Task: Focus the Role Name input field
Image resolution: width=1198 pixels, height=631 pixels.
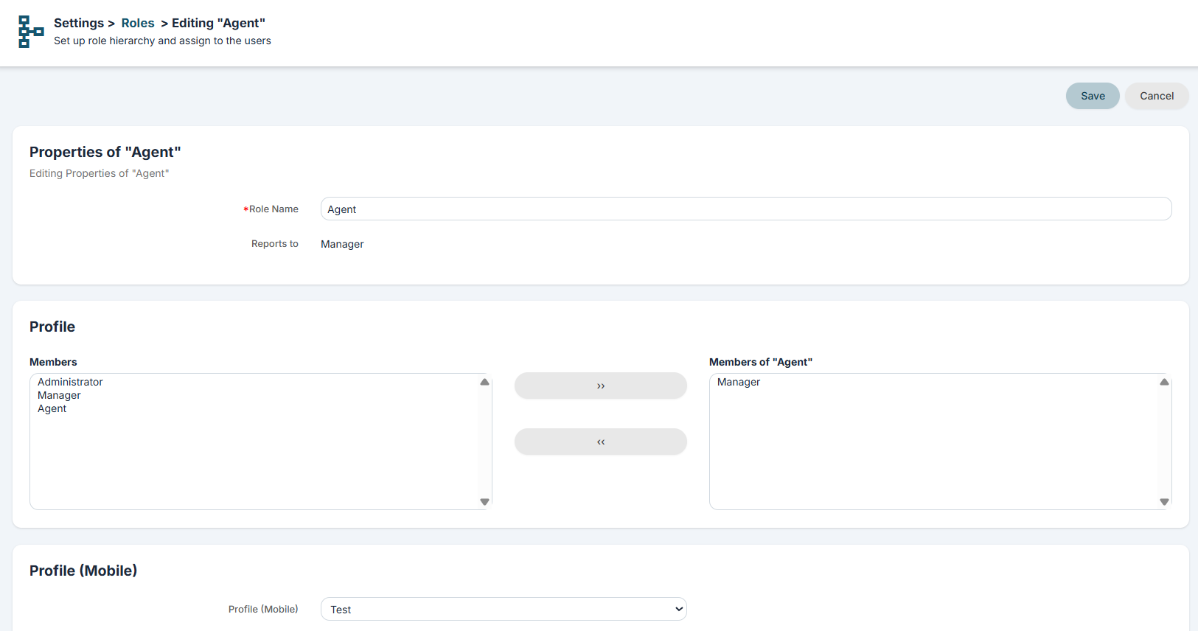Action: [x=746, y=209]
